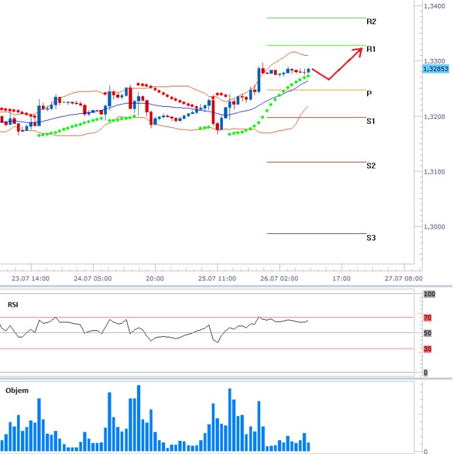Click the 25.07 11:00 time label
The image size is (453, 454).
point(217,278)
